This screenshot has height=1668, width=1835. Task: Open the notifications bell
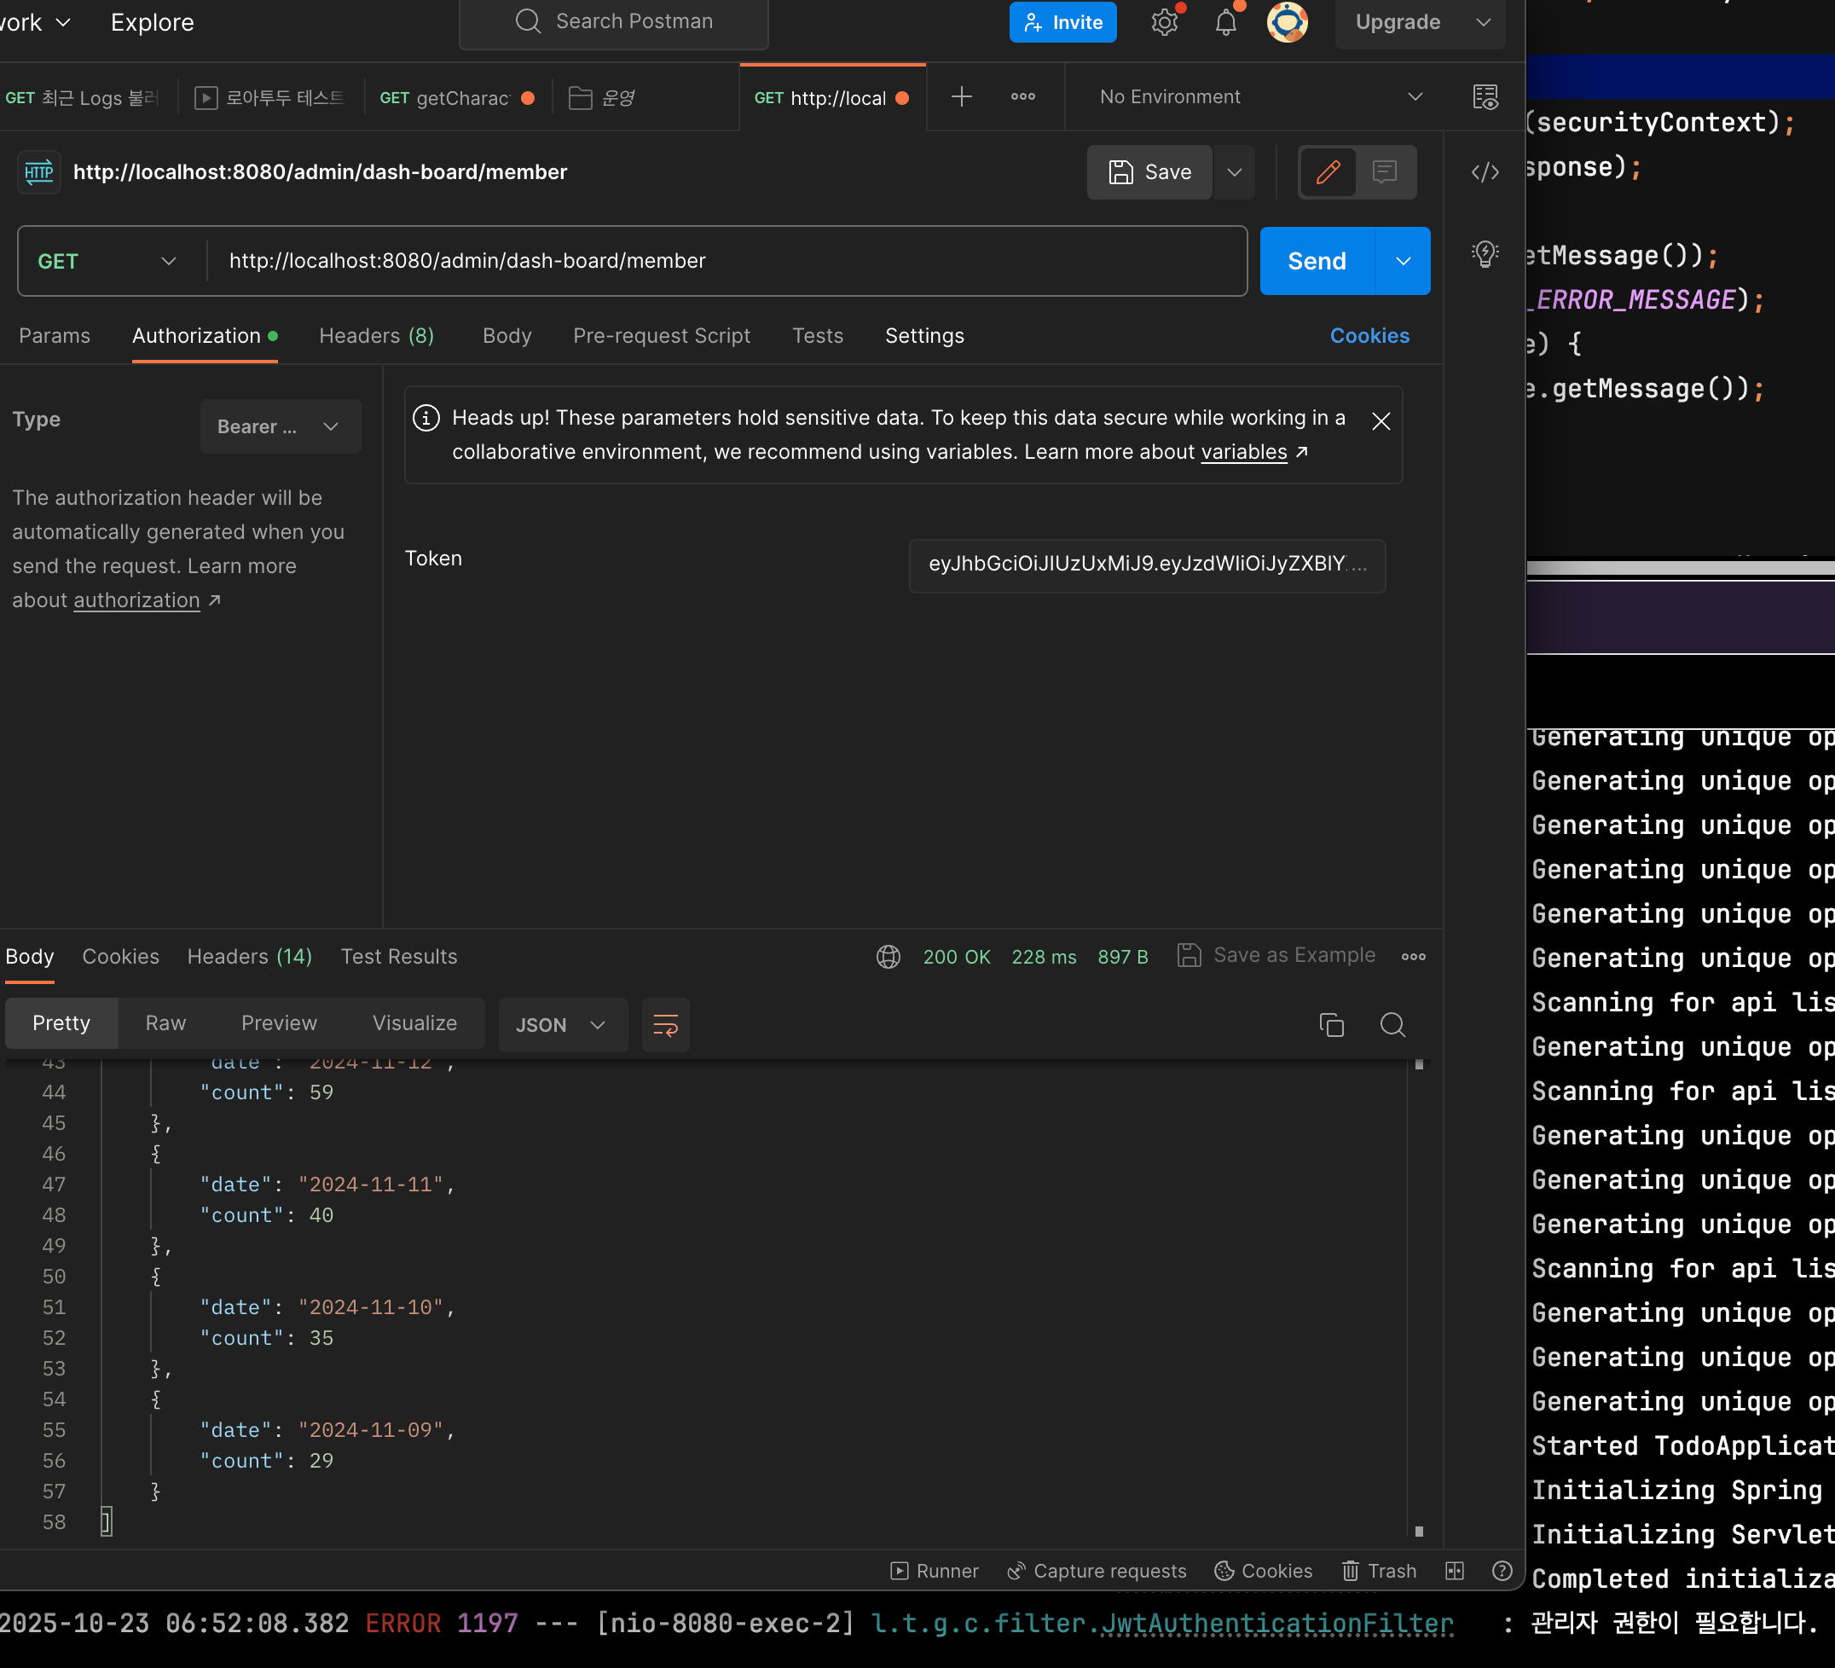click(x=1226, y=23)
